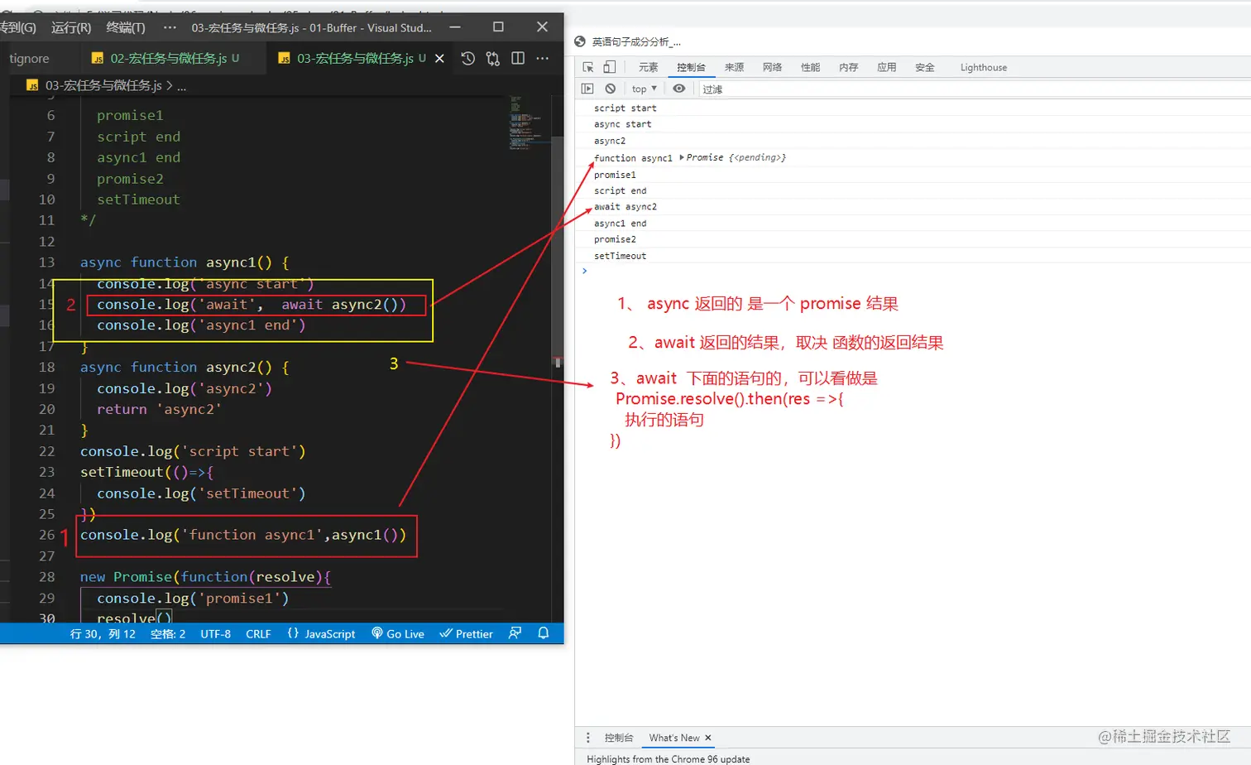Click UTF-8 encoding in status bar
The width and height of the screenshot is (1251, 765).
pos(215,633)
